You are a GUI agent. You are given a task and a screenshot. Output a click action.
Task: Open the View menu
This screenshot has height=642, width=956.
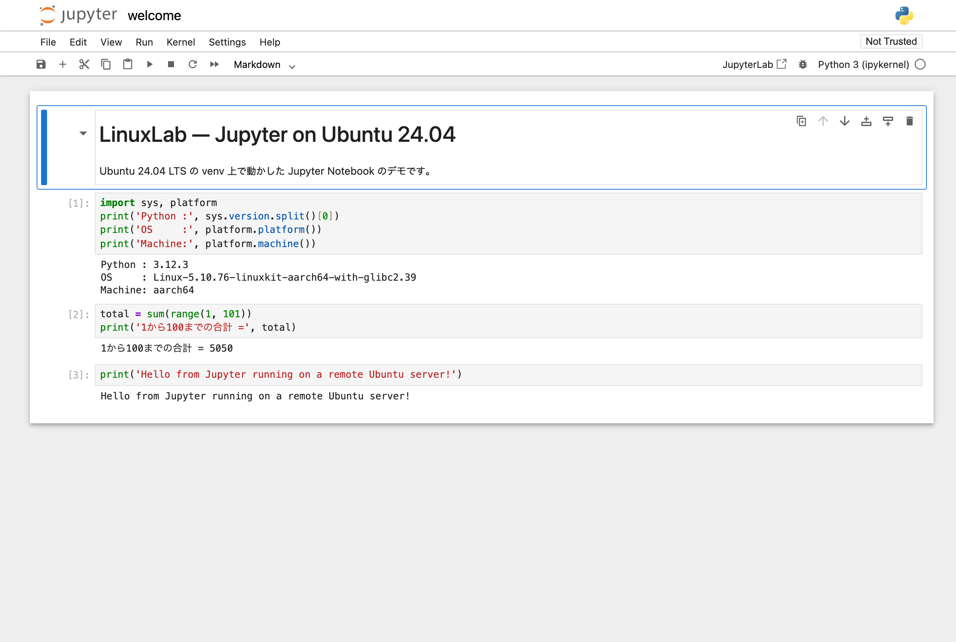pyautogui.click(x=111, y=42)
